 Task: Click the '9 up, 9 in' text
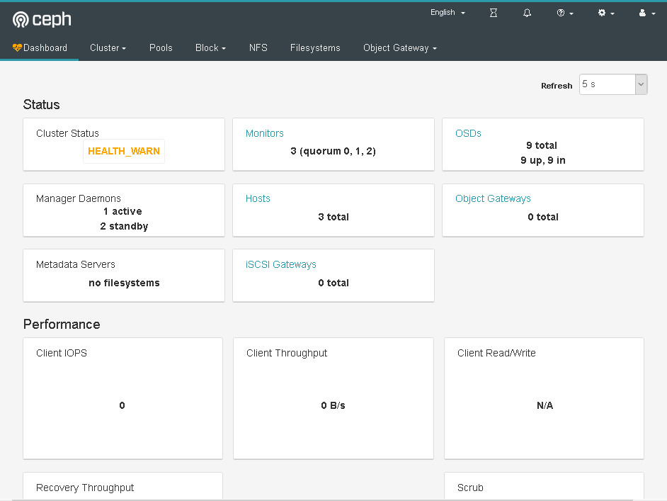(x=543, y=160)
